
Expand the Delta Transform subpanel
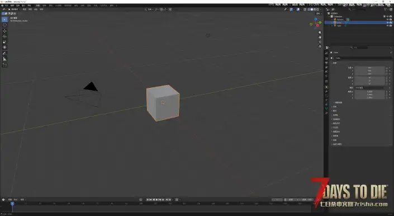pyautogui.click(x=338, y=102)
